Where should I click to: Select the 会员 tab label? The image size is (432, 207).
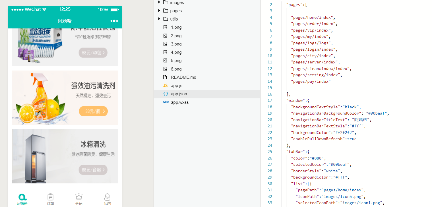(79, 204)
